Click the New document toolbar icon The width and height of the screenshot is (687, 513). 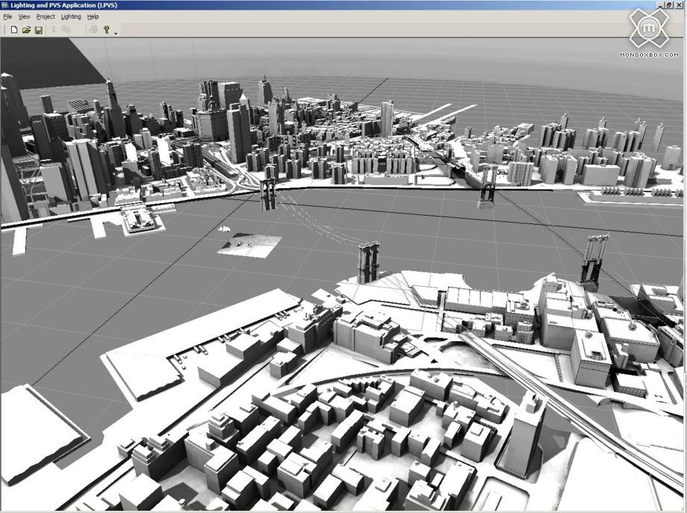(x=13, y=30)
